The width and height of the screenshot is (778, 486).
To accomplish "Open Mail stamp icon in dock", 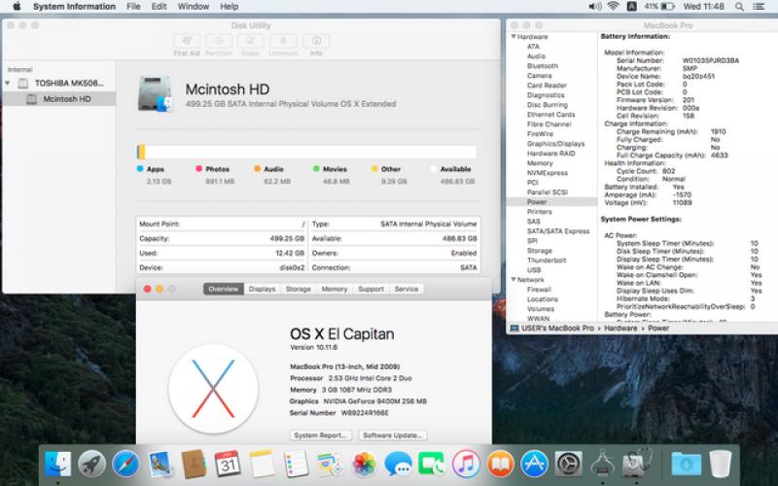I will pyautogui.click(x=159, y=465).
